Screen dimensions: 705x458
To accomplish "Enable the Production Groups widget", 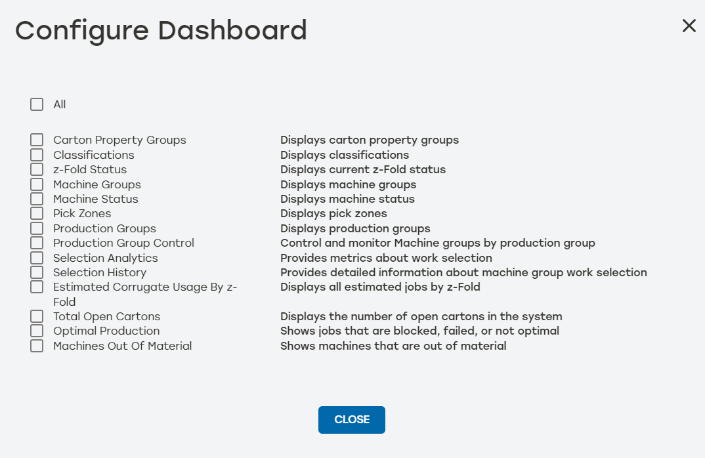I will tap(37, 228).
